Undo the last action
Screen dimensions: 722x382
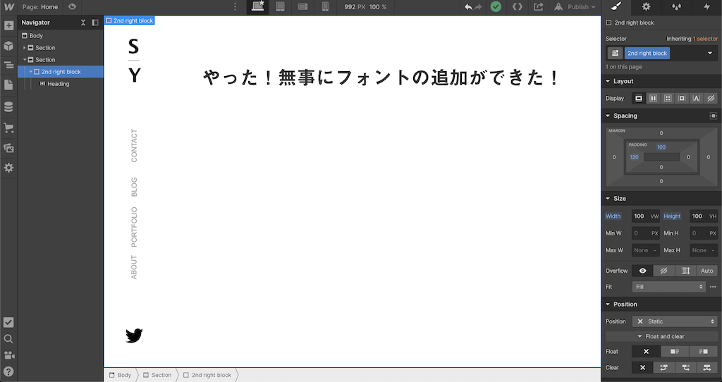[x=468, y=7]
